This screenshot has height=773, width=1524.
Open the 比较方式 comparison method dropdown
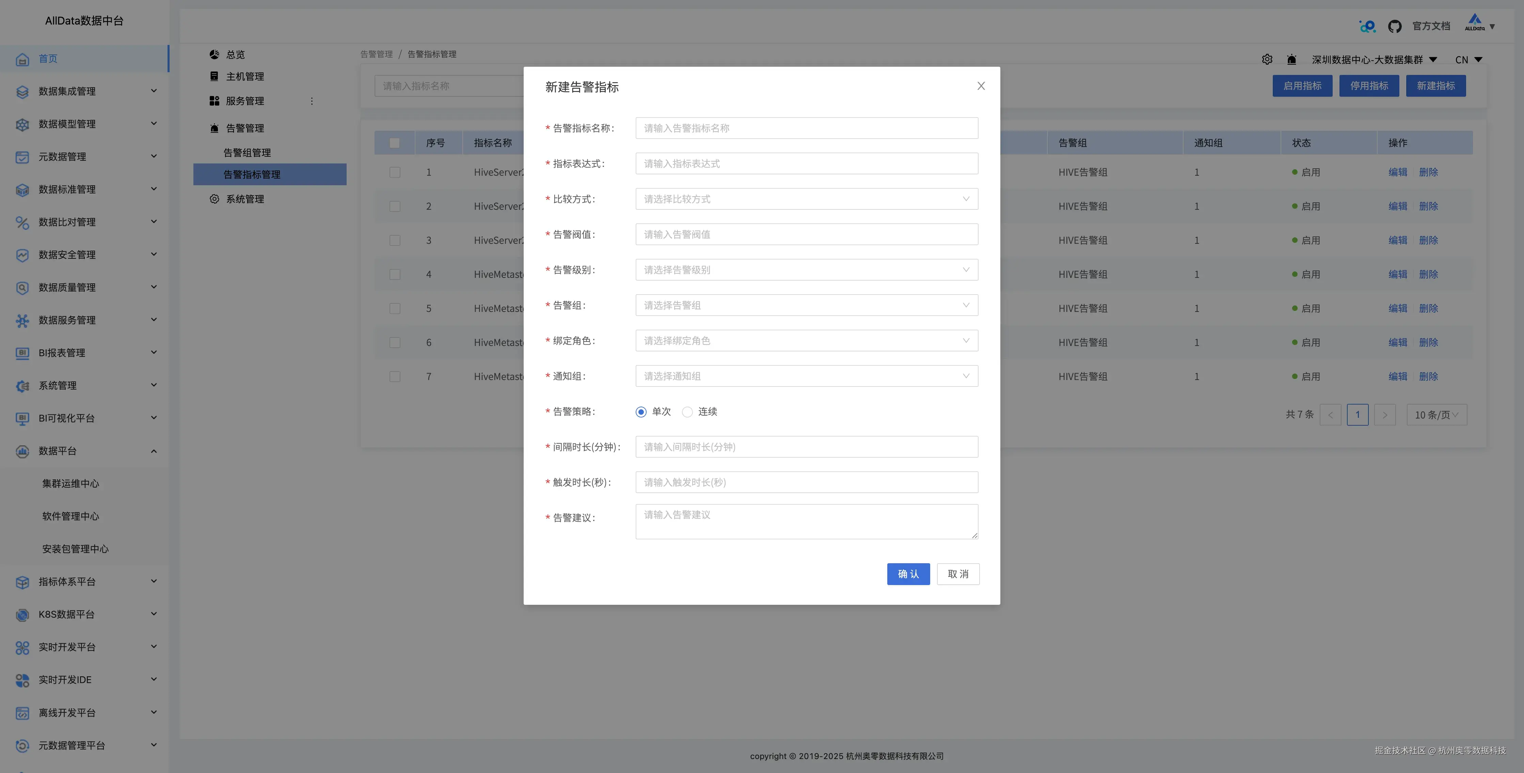pyautogui.click(x=806, y=199)
